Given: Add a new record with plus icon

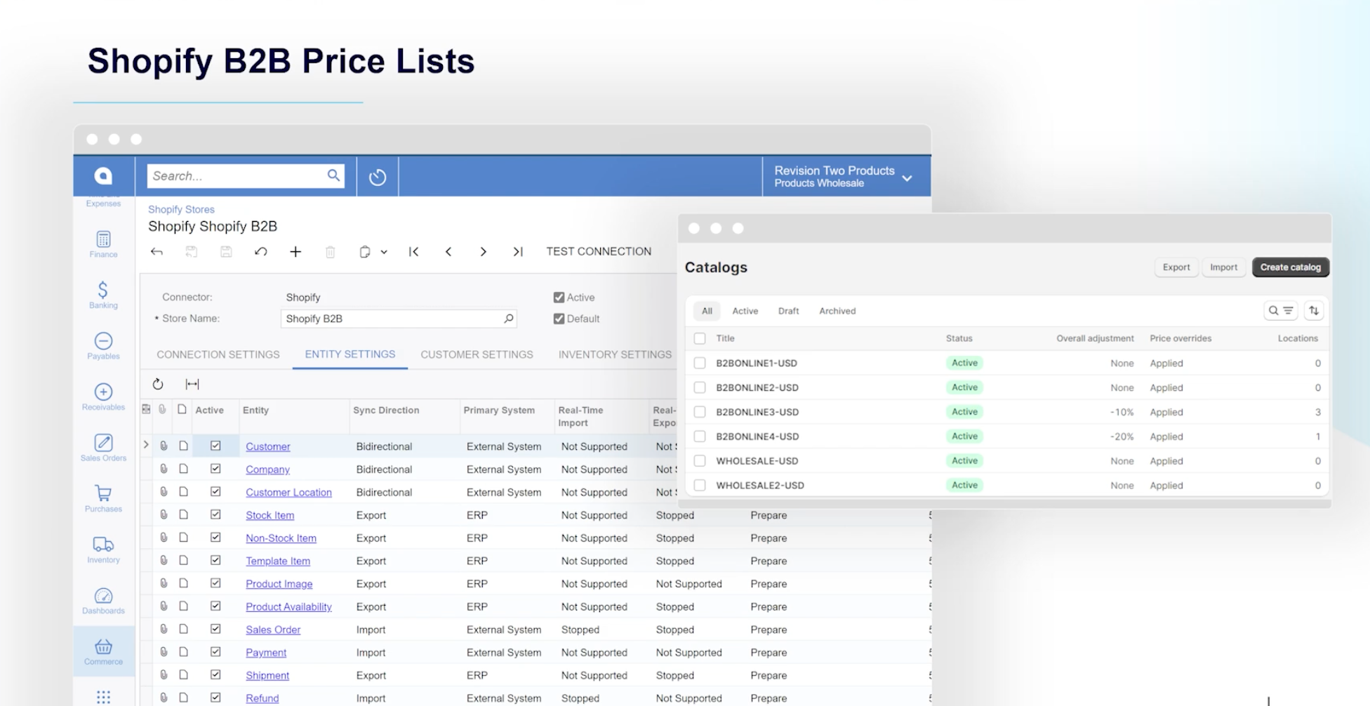Looking at the screenshot, I should (x=295, y=251).
